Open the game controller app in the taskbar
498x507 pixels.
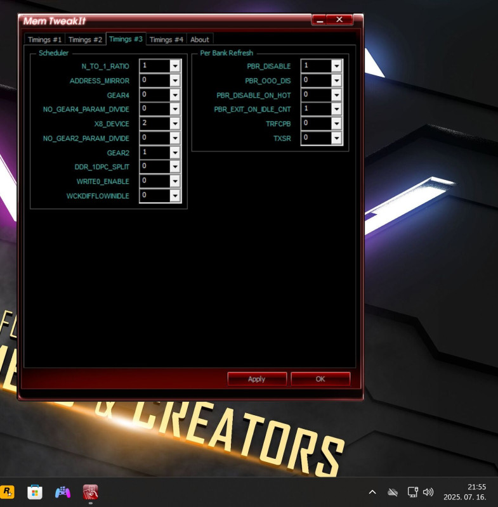coord(63,492)
